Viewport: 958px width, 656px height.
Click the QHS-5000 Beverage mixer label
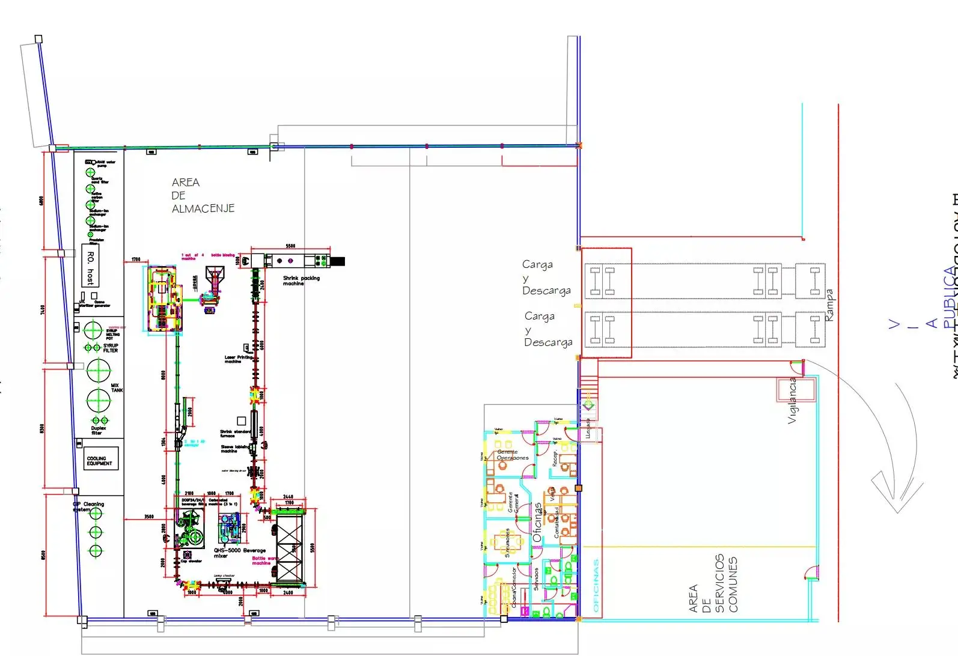[239, 553]
